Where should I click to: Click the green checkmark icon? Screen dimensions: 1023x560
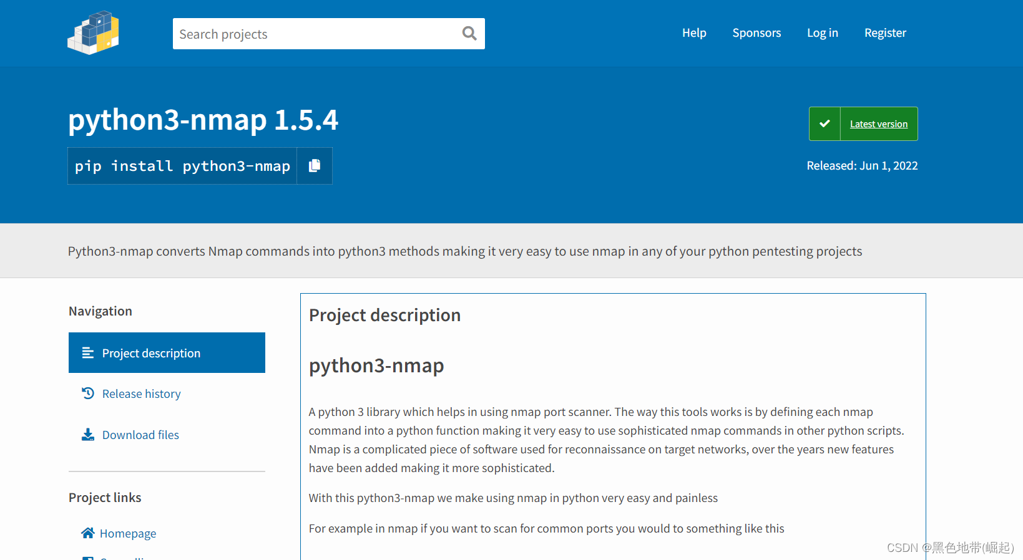825,123
